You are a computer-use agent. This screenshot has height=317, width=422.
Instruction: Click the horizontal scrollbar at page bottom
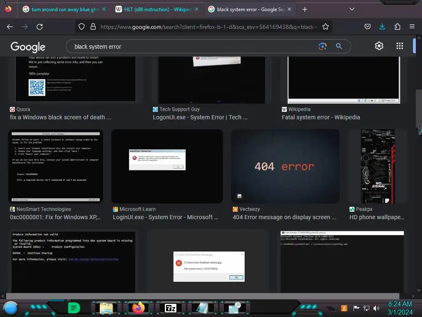[x=202, y=296]
